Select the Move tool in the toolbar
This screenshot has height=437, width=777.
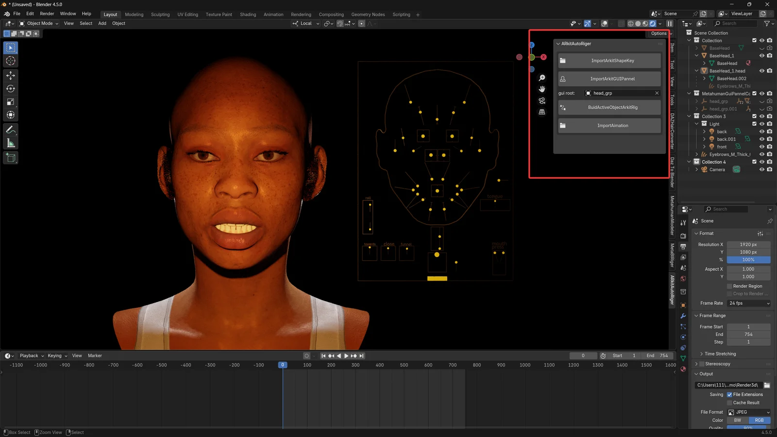pyautogui.click(x=11, y=75)
